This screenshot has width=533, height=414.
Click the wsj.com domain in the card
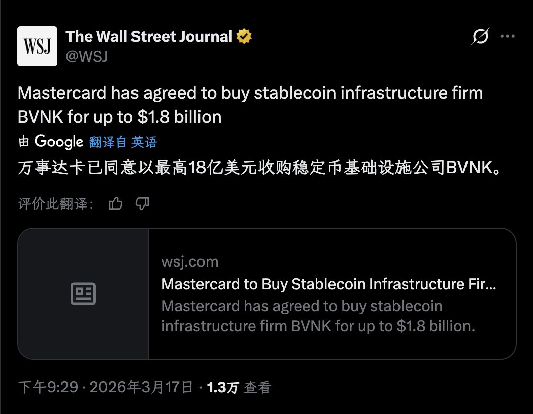(x=190, y=262)
